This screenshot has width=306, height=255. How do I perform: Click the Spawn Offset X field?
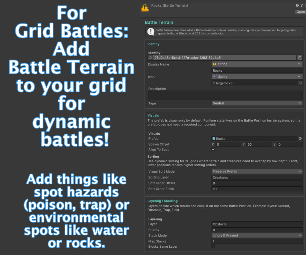click(x=228, y=144)
